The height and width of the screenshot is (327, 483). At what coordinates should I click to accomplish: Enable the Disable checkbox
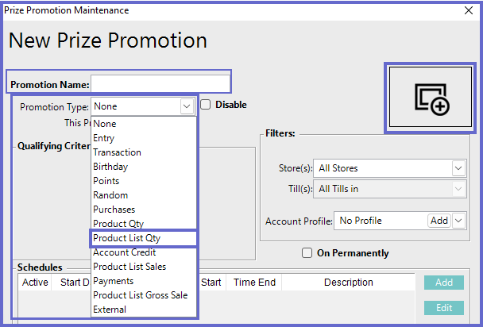206,105
